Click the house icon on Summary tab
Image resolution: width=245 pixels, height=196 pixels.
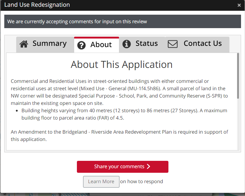point(24,44)
